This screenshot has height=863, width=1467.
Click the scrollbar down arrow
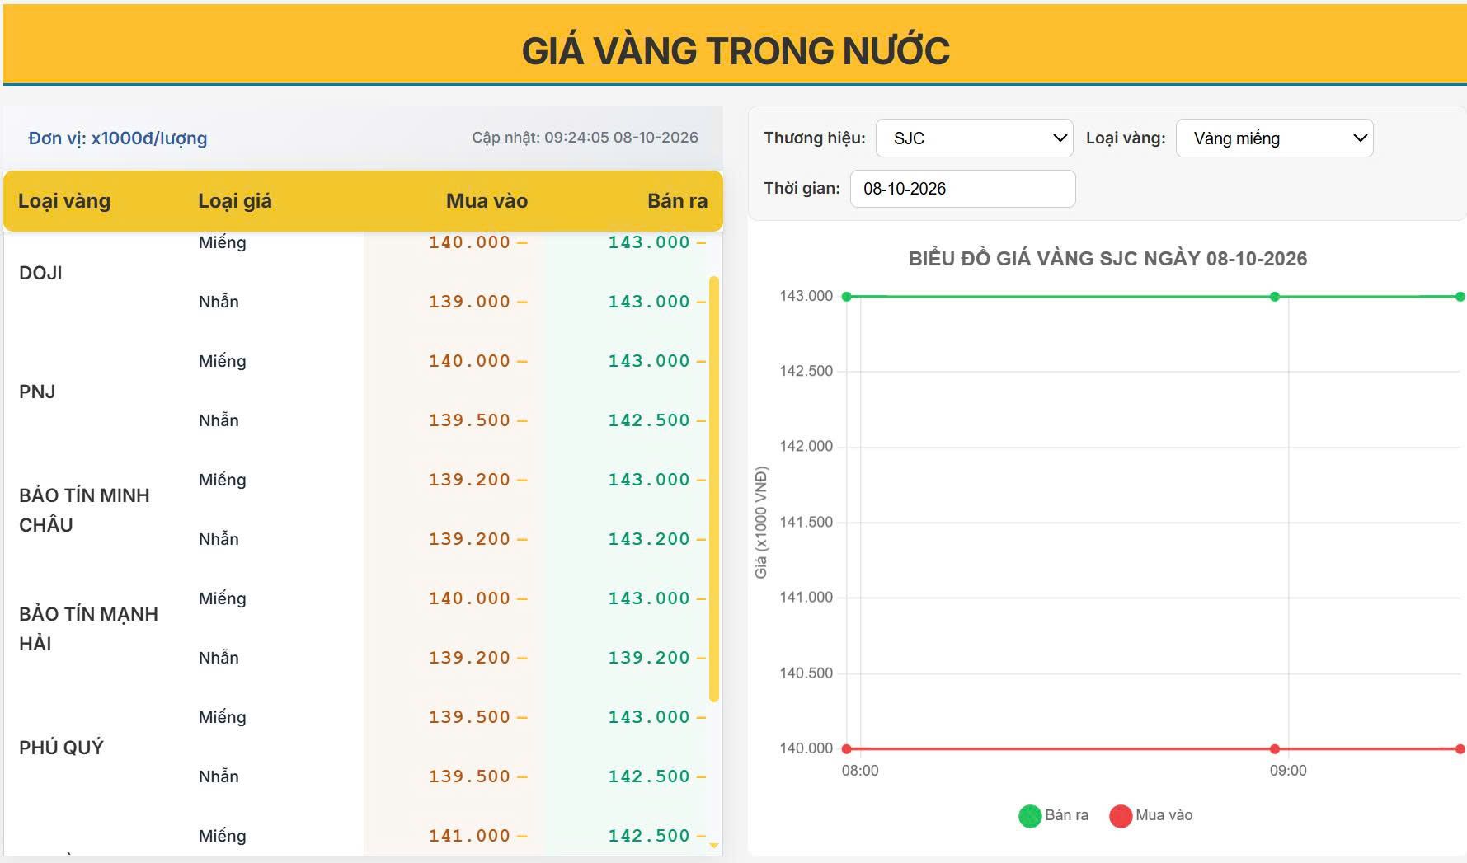(714, 845)
